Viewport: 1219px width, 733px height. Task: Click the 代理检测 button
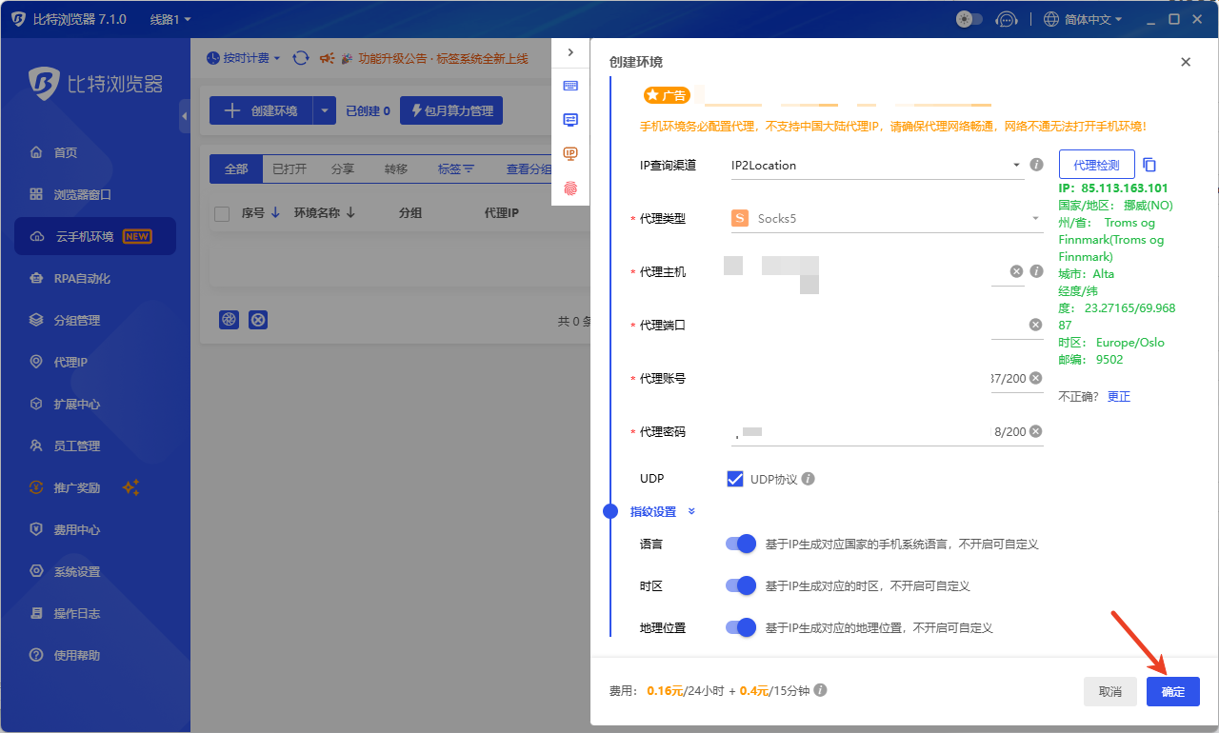1096,165
